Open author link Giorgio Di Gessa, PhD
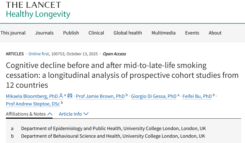The width and height of the screenshot is (245, 143). (x=154, y=96)
